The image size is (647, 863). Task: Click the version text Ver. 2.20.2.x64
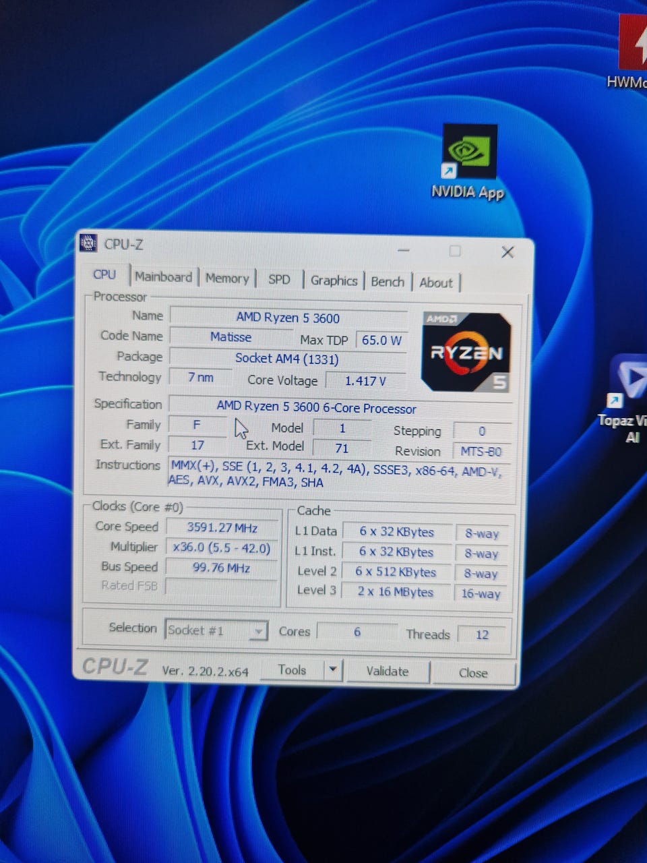click(x=206, y=672)
